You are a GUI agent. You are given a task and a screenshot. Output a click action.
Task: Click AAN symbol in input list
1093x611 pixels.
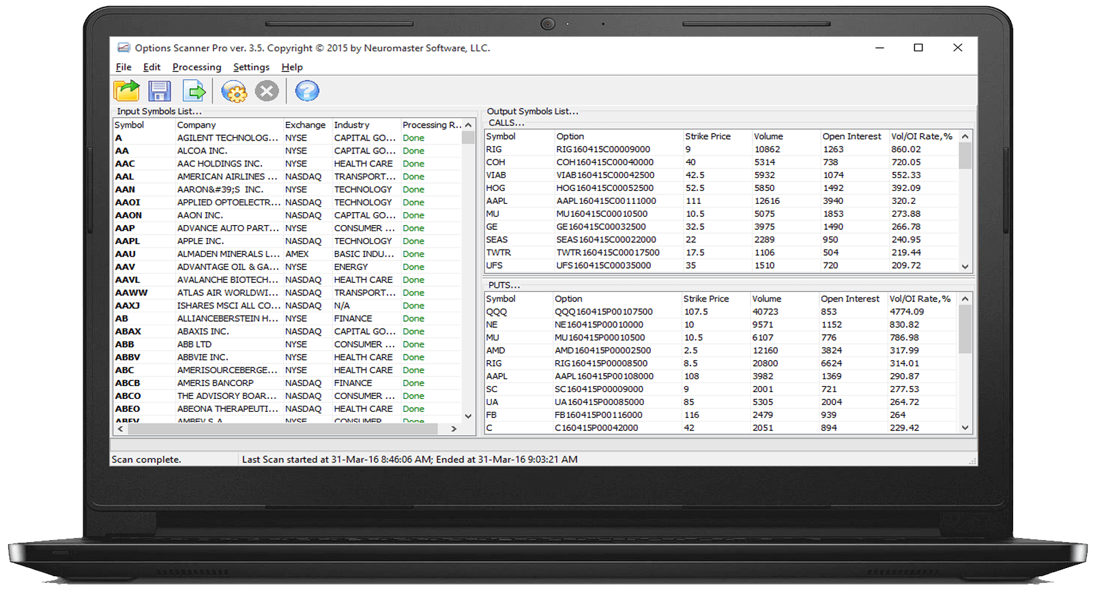(x=125, y=190)
